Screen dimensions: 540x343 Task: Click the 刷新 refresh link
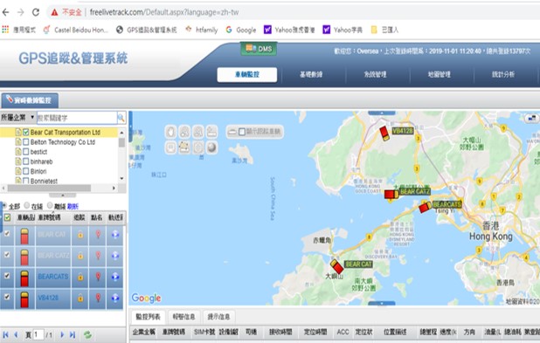(73, 207)
